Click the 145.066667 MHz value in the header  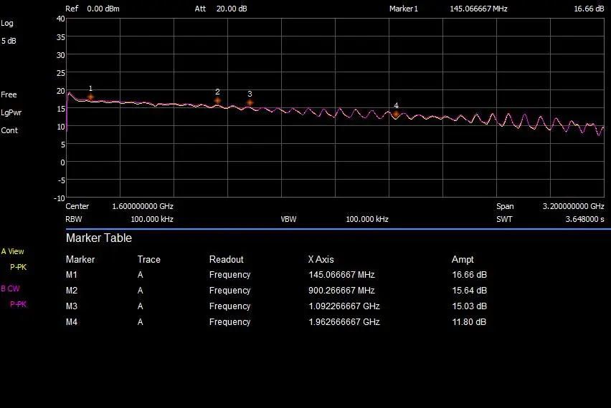478,9
